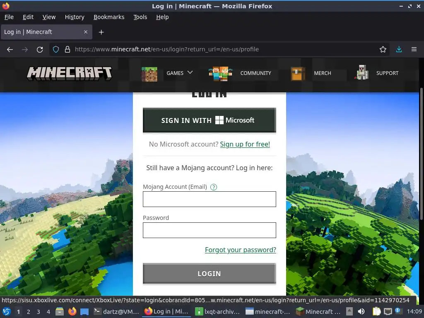Launch Firefox from the panel quicklaunch
424x318 pixels.
[72, 311]
